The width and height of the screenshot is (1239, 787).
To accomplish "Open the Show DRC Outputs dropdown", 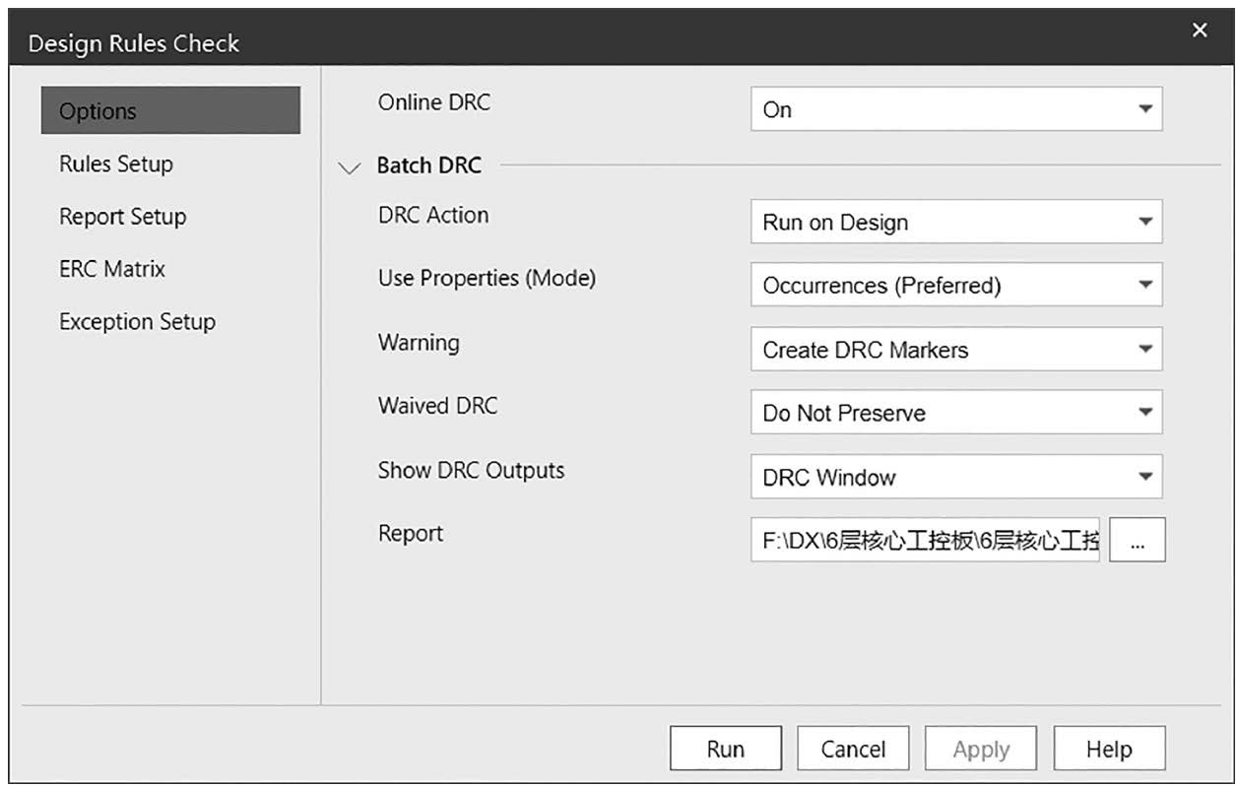I will tap(956, 477).
